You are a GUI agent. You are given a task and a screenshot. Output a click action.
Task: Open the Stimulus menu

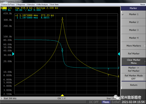[x=31, y=4]
